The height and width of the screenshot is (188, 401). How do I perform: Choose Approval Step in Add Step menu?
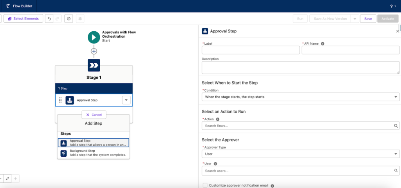coord(94,143)
